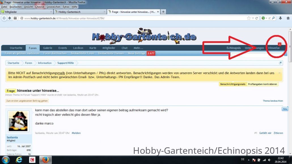Open 'Neue Beiträge' in the sub navigation

click(137, 54)
